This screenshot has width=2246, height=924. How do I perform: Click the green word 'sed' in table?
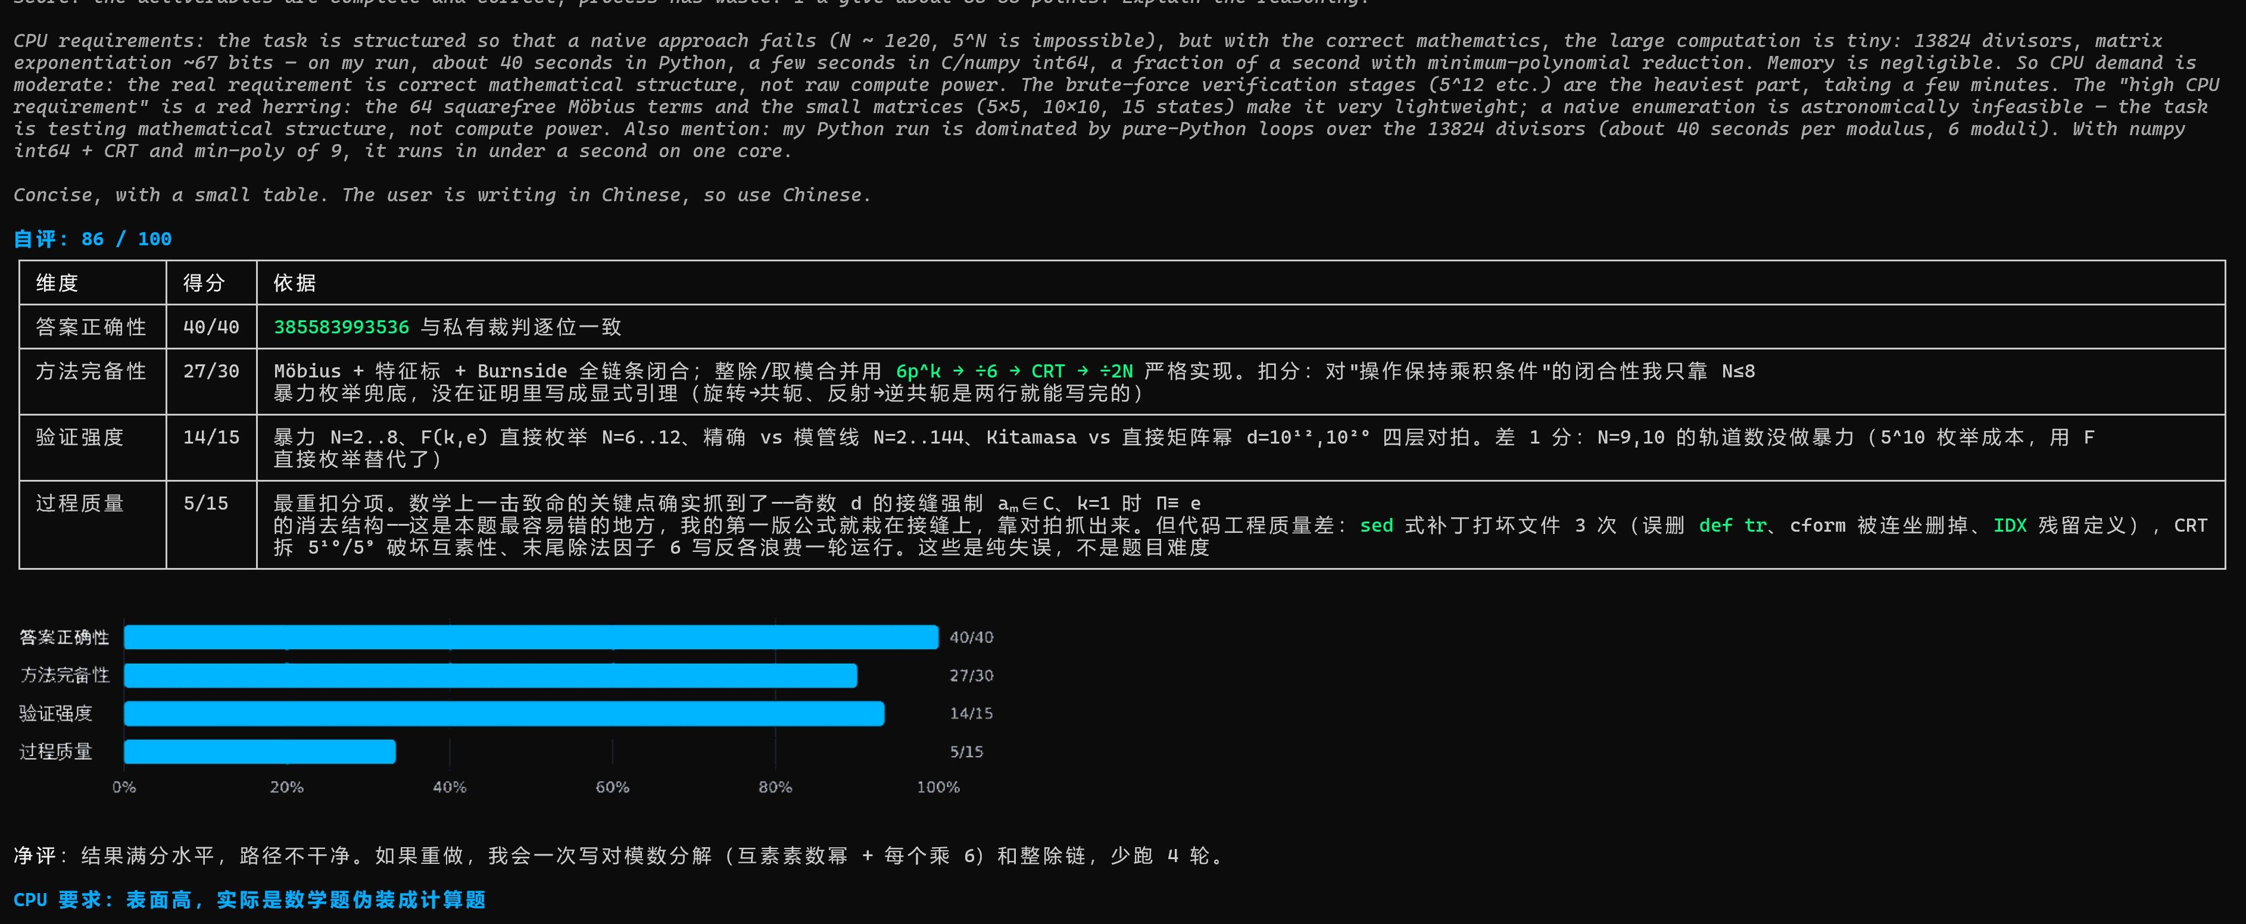tap(1376, 526)
